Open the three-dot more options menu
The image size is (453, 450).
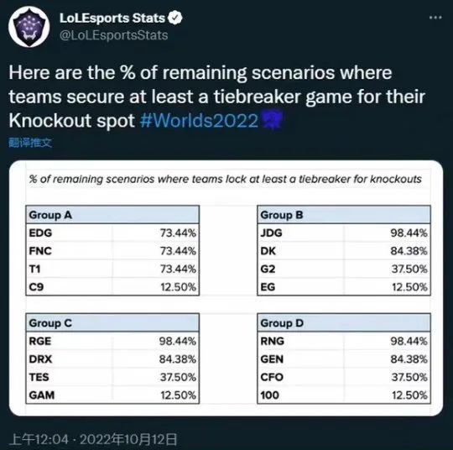pyautogui.click(x=435, y=18)
